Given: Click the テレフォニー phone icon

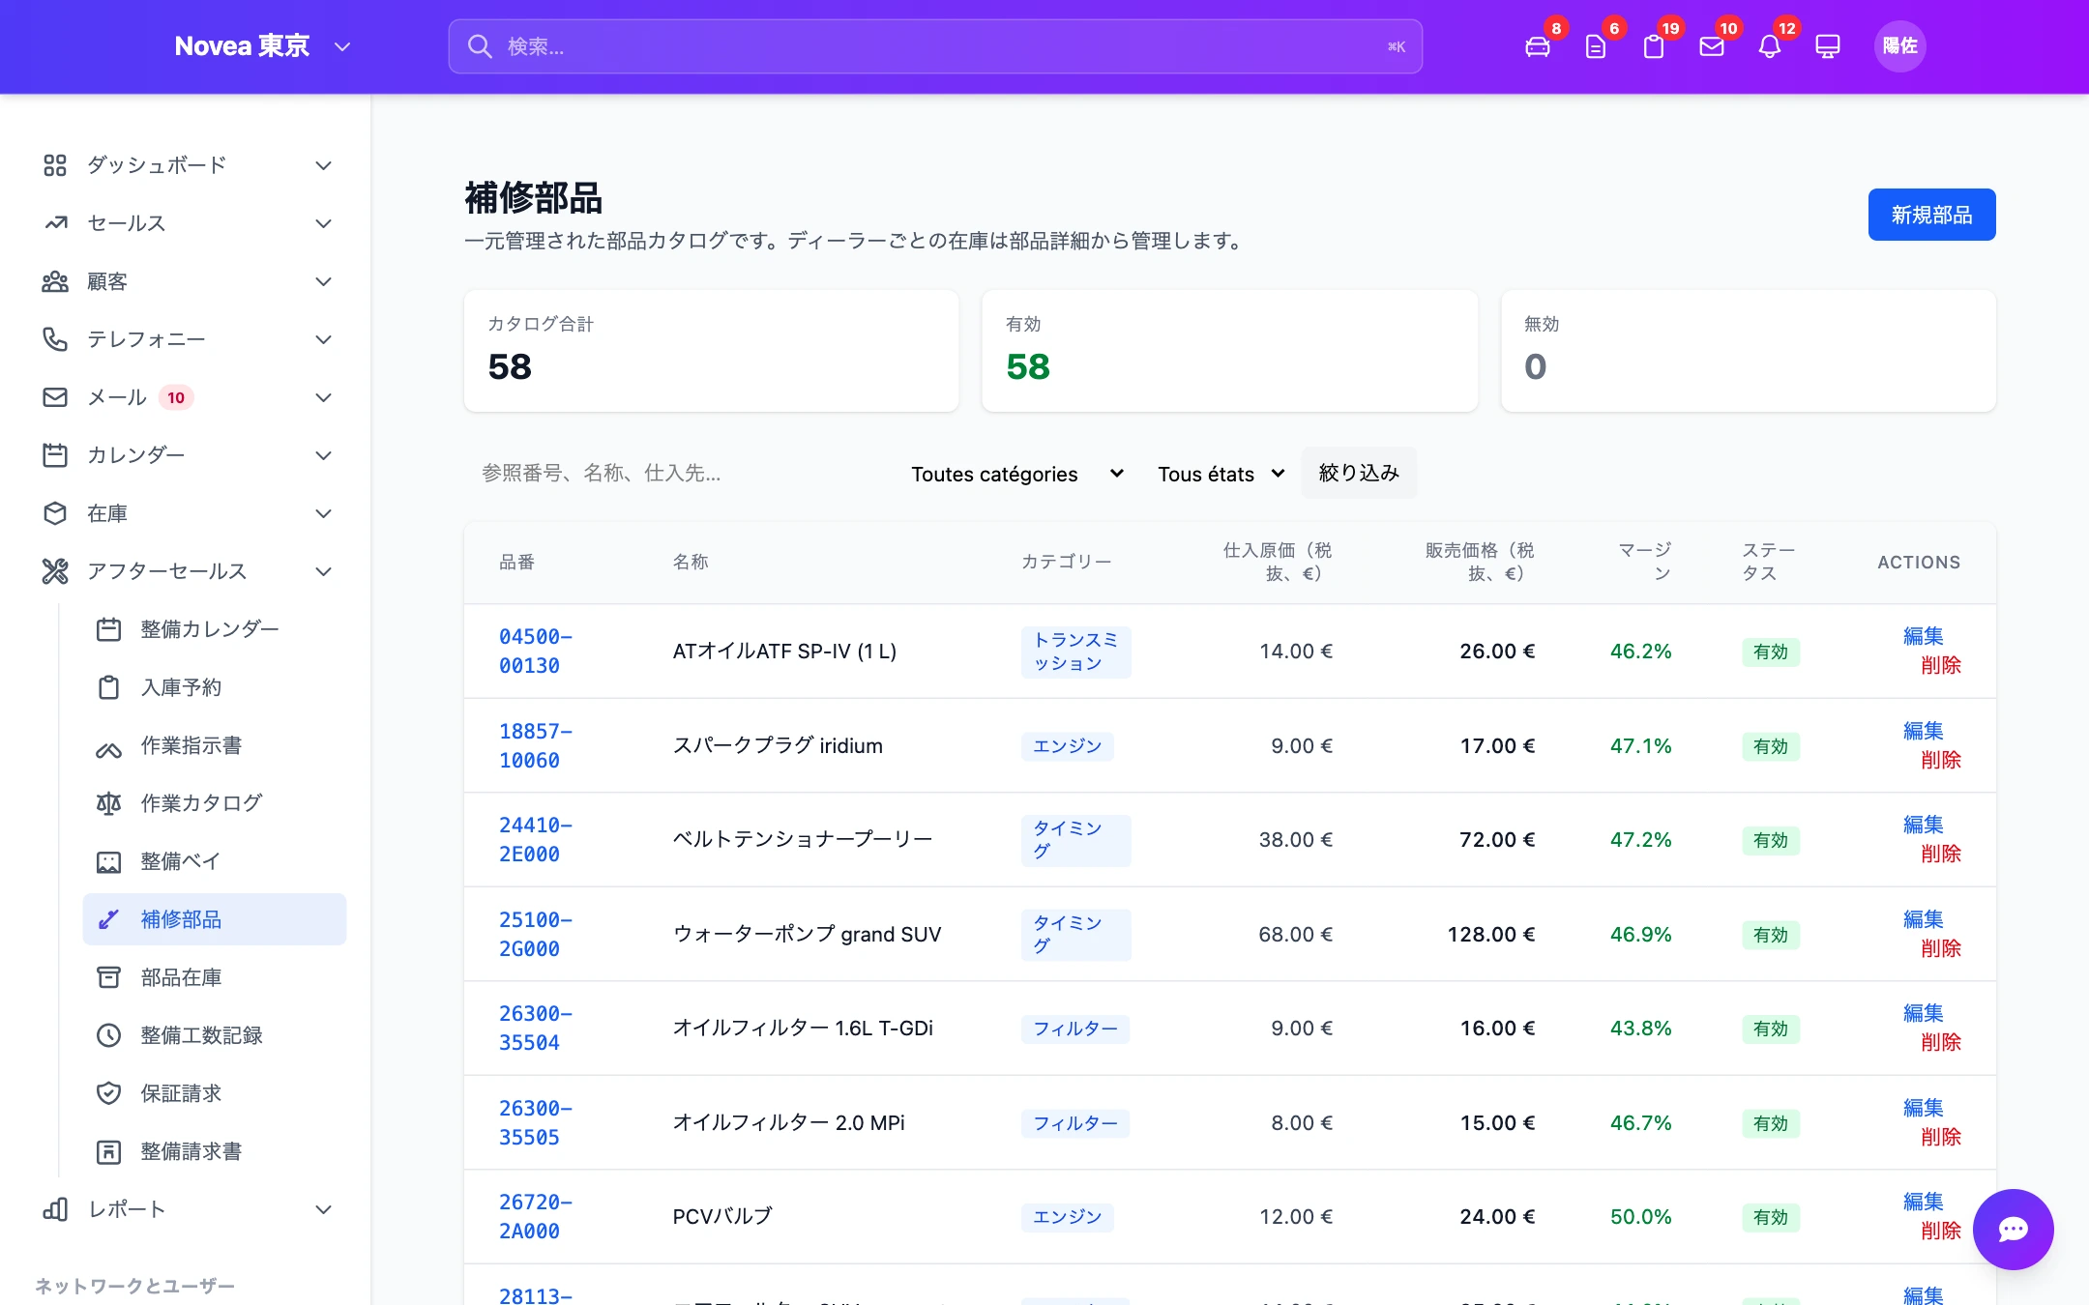Looking at the screenshot, I should (55, 339).
